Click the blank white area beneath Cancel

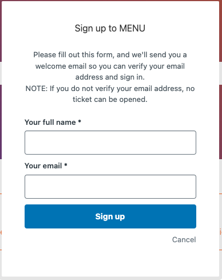[110, 261]
